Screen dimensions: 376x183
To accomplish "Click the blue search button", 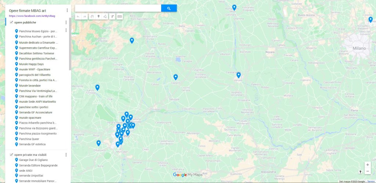I will click(x=169, y=8).
